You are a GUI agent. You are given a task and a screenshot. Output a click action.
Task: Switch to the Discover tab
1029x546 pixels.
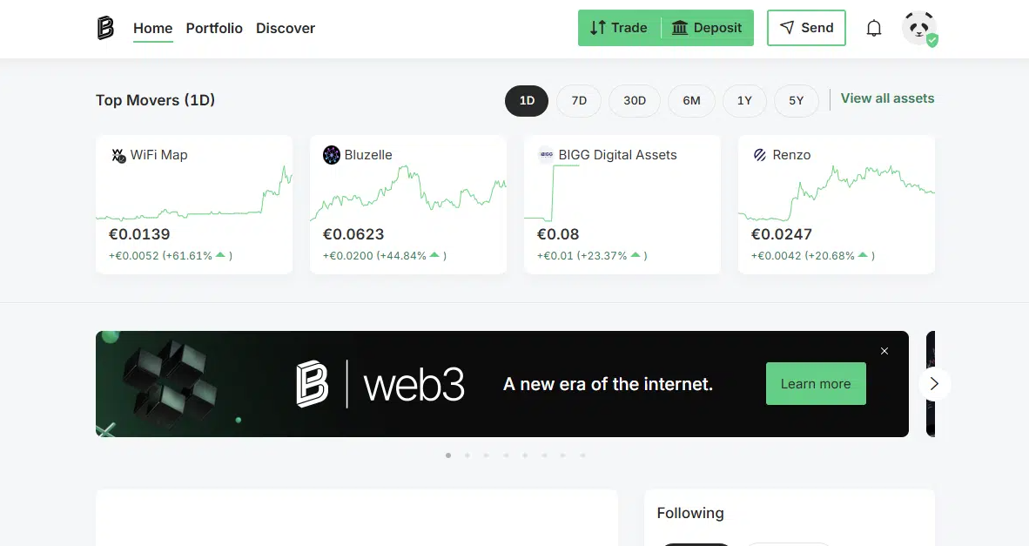click(x=285, y=28)
